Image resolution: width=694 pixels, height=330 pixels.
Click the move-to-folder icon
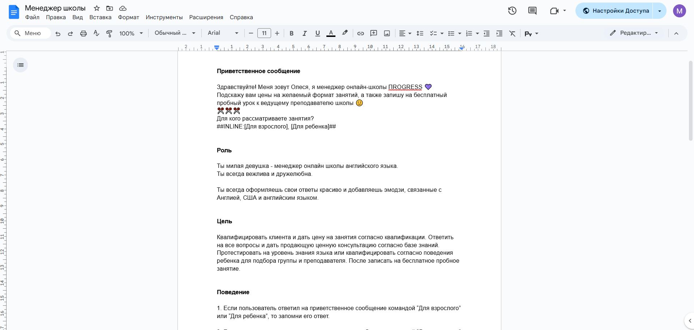pos(110,8)
